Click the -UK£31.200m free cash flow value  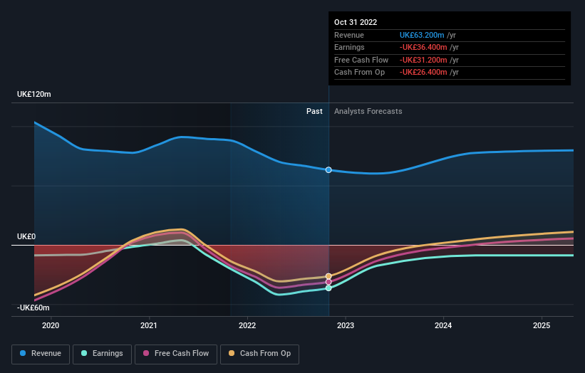(x=423, y=60)
